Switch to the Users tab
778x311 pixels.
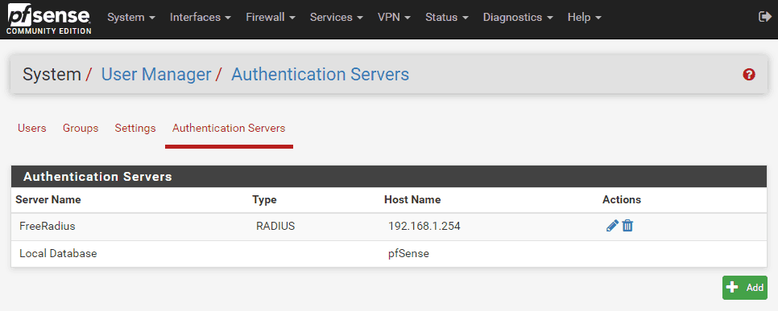tap(31, 129)
